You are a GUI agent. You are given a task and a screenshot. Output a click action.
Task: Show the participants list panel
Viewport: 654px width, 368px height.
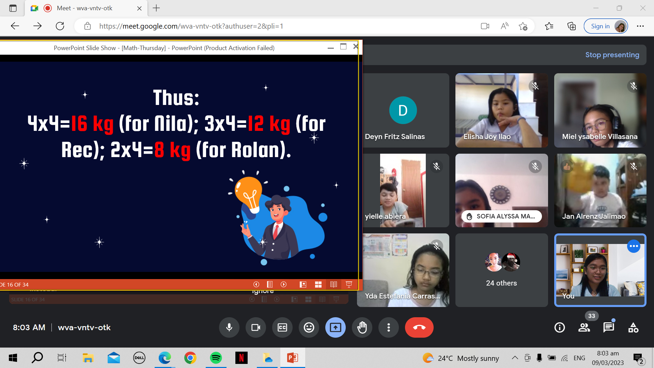tap(584, 327)
